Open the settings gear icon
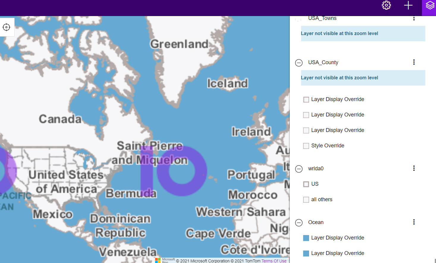The width and height of the screenshot is (436, 263). pyautogui.click(x=386, y=5)
